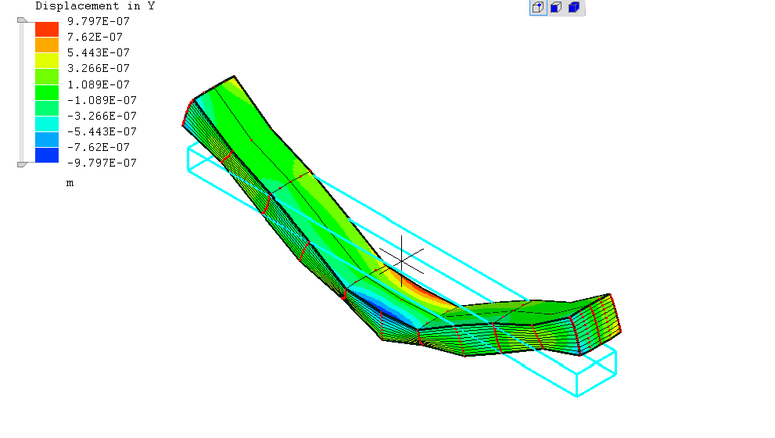Select the node (vertex) selection cube icon
The height and width of the screenshot is (438, 775).
tap(538, 7)
